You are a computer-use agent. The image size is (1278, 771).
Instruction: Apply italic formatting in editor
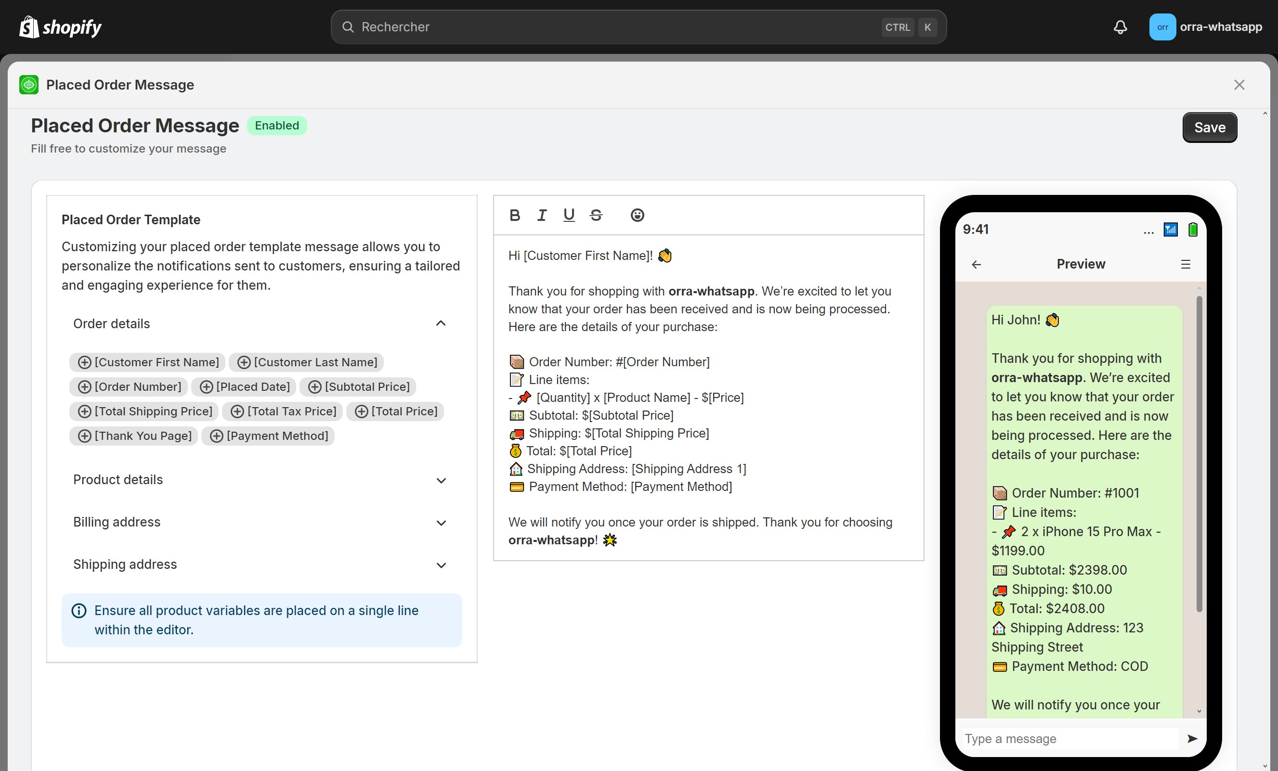(542, 215)
